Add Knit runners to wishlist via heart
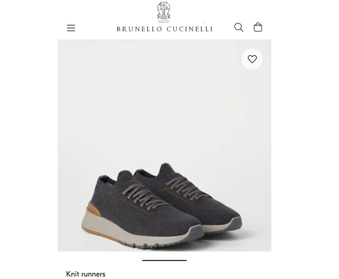The width and height of the screenshot is (339, 279). coord(252,59)
